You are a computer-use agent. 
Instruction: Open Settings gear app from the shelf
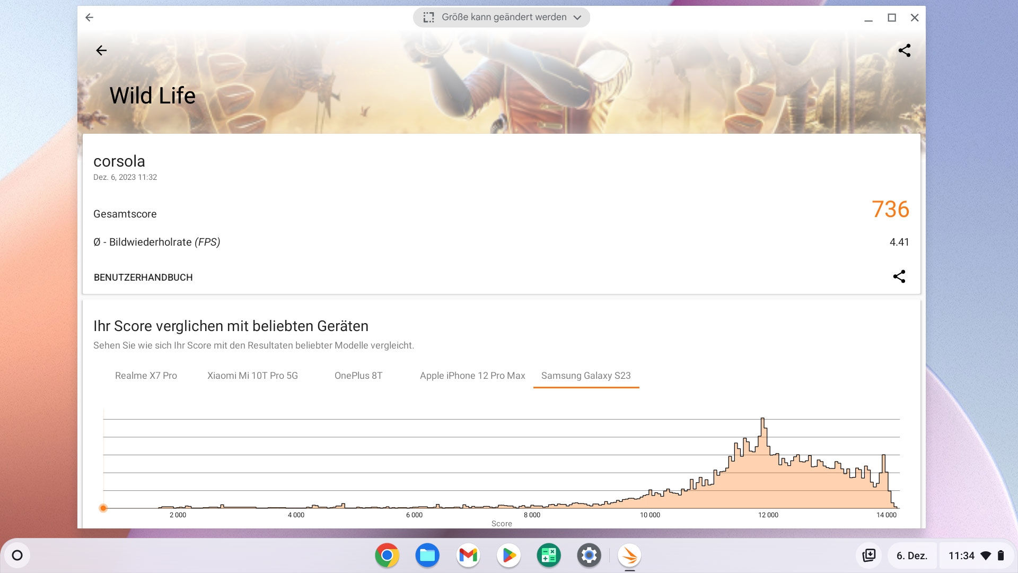tap(589, 555)
